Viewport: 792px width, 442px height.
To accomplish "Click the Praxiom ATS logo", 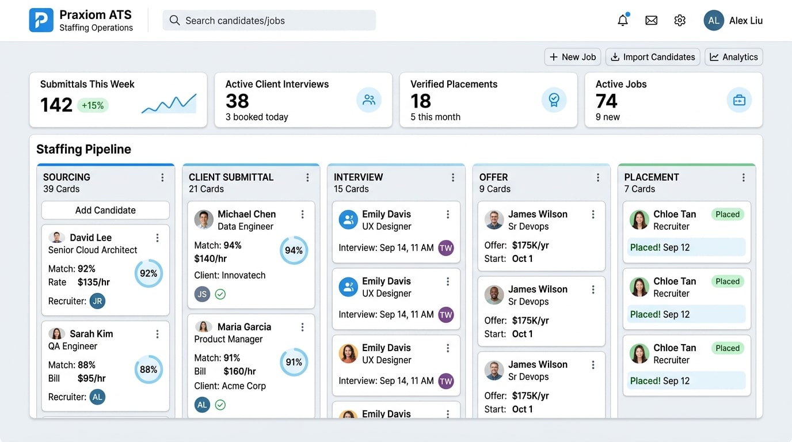I will click(x=41, y=20).
